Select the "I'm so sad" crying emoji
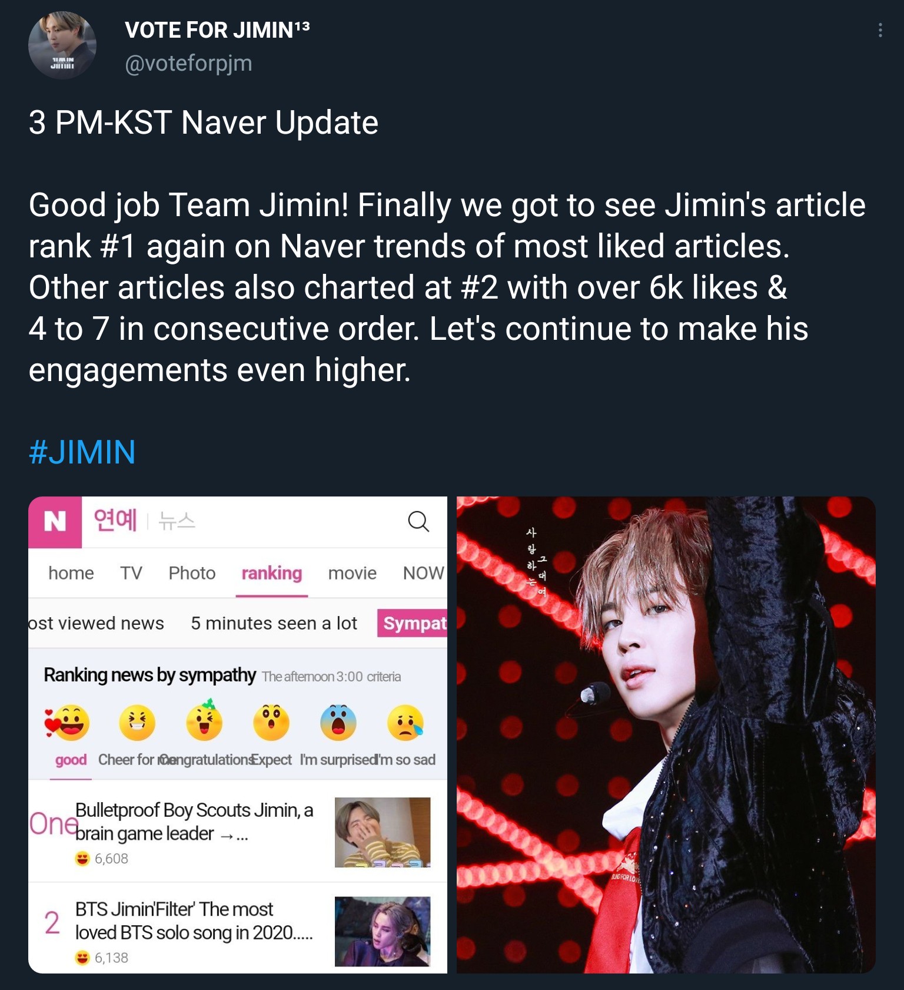Screen dimensions: 904x990 pyautogui.click(x=406, y=723)
